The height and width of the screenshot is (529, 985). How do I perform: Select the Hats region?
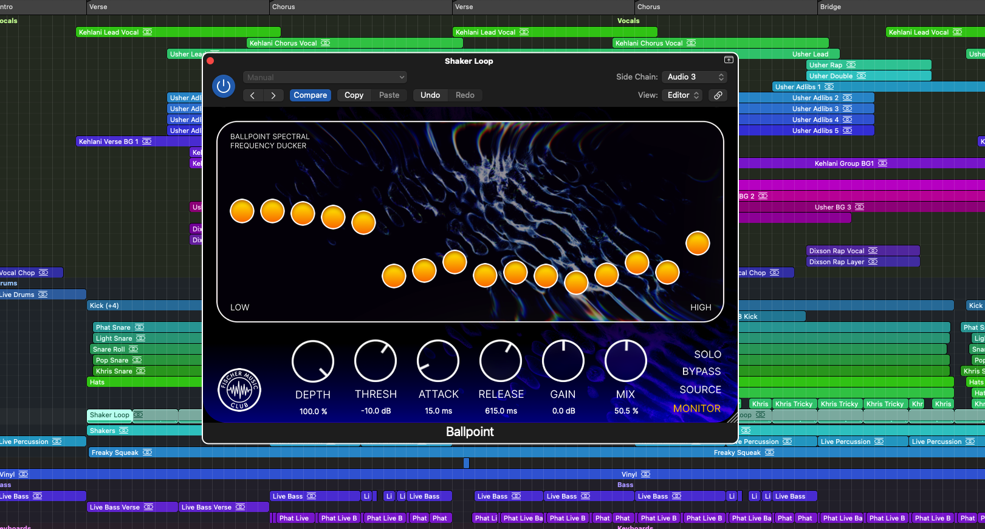[145, 382]
